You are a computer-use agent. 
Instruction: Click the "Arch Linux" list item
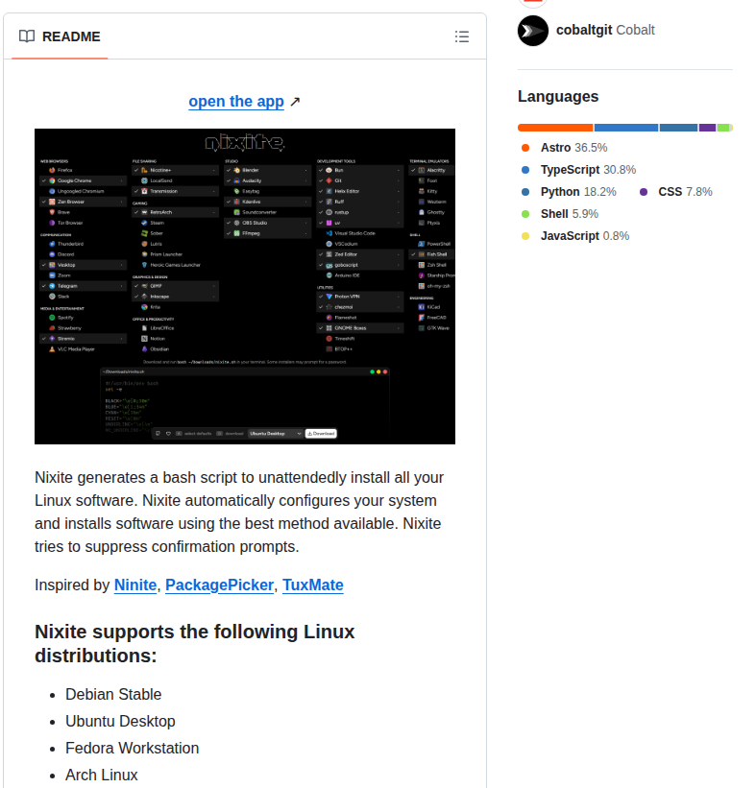pos(102,776)
